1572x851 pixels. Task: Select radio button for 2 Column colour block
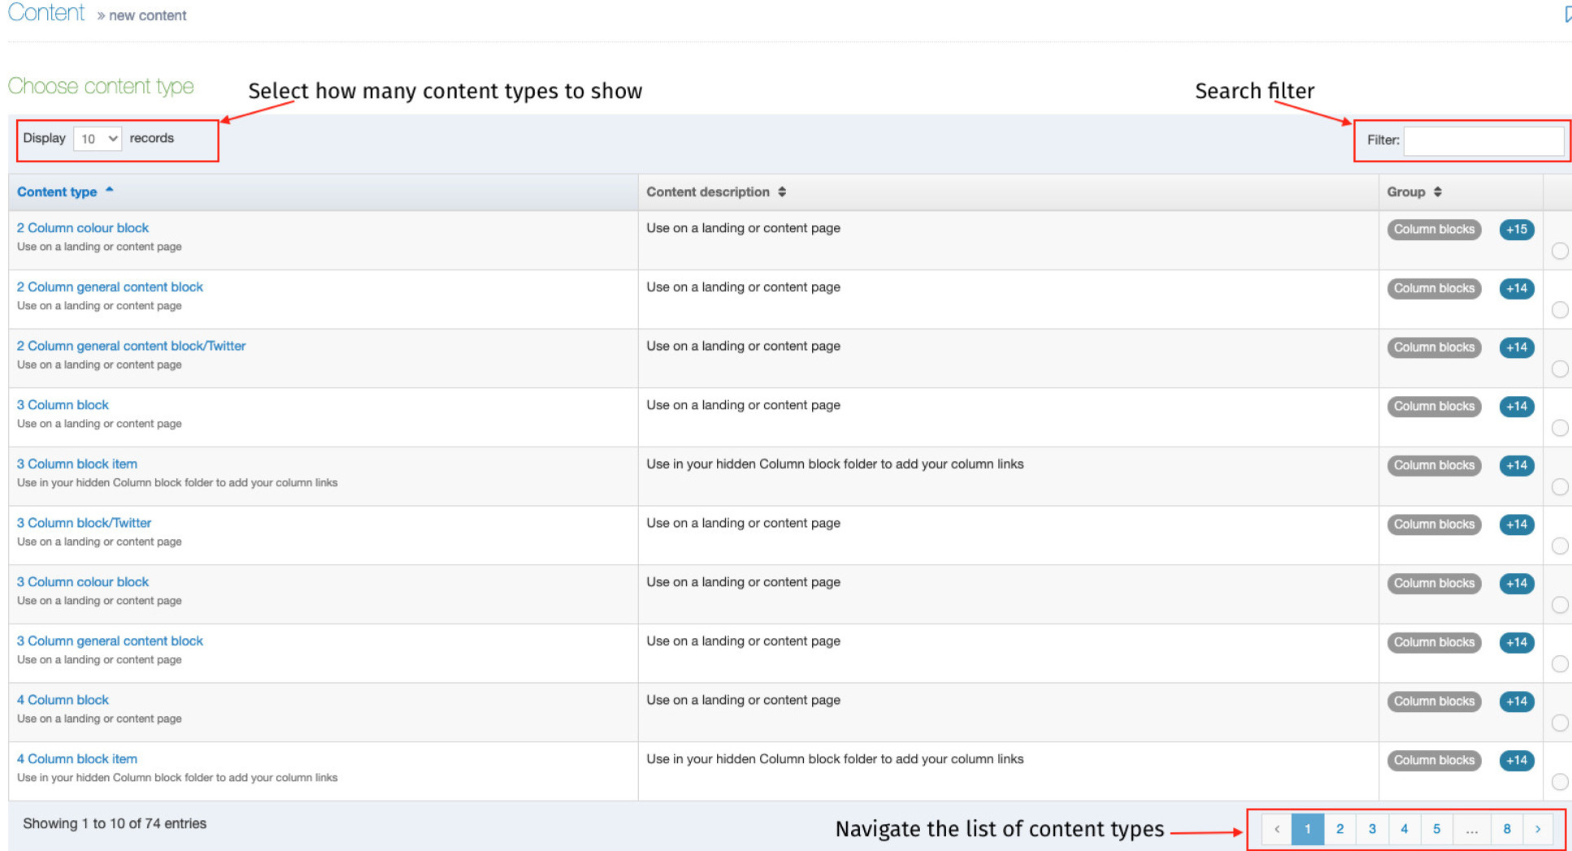click(1559, 251)
